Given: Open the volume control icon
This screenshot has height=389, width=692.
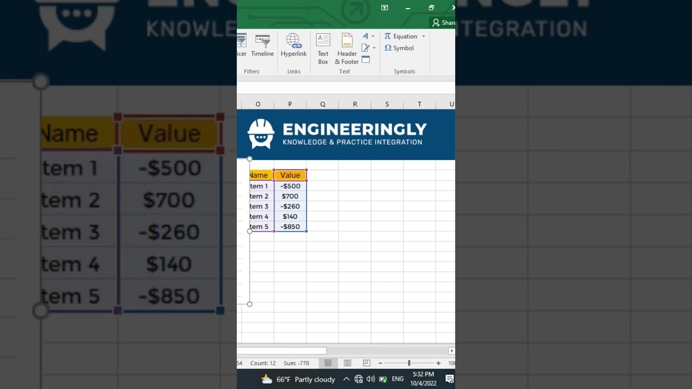Looking at the screenshot, I should click(x=371, y=379).
